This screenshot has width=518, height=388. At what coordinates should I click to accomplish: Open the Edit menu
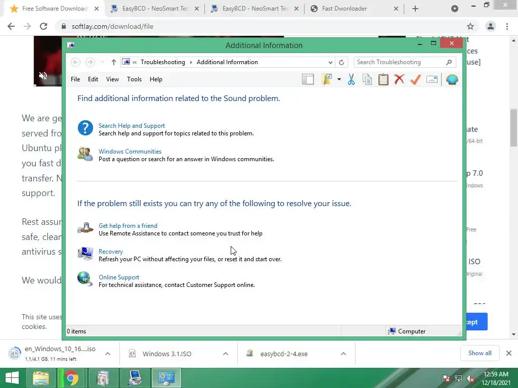pyautogui.click(x=93, y=79)
